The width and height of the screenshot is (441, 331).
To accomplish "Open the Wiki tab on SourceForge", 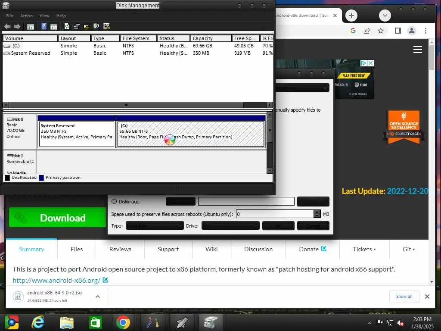I will [x=211, y=249].
